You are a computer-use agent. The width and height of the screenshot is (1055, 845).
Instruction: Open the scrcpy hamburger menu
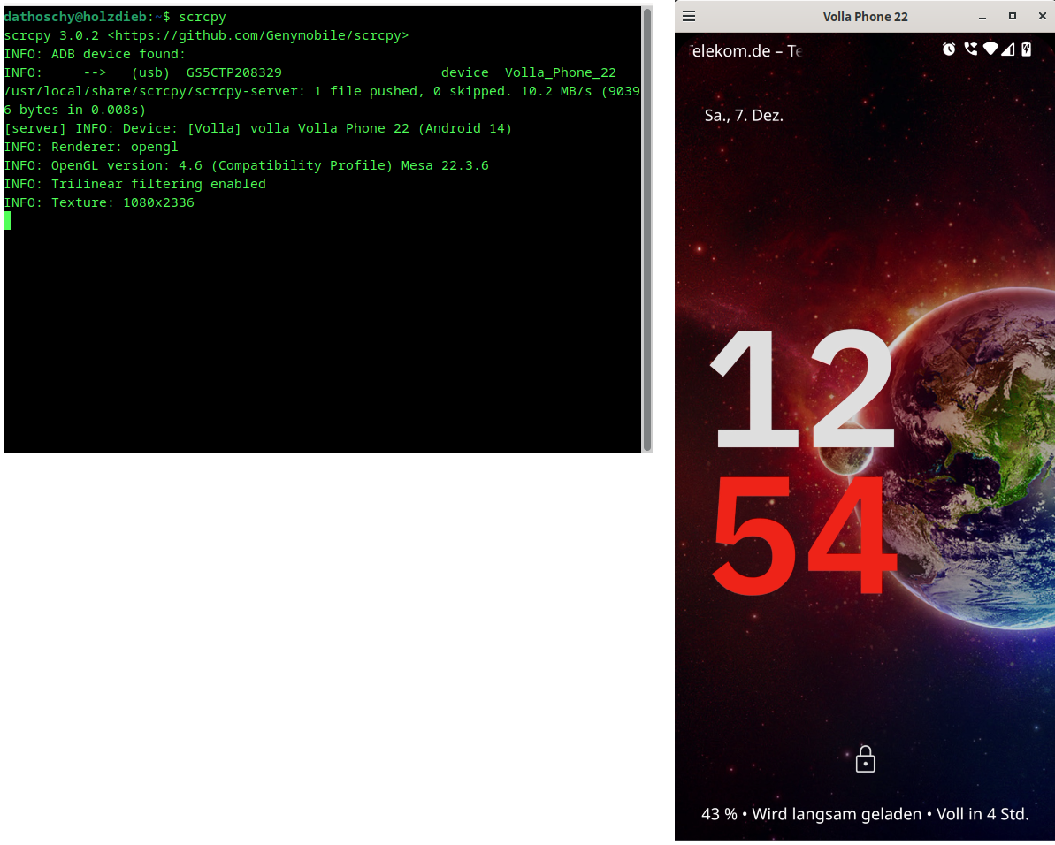tap(688, 16)
